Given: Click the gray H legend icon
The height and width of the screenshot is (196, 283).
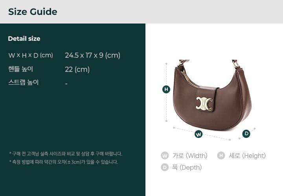Looking at the screenshot, I should click(221, 156).
